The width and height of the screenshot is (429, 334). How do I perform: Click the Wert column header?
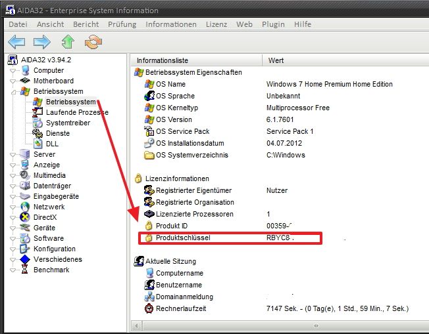click(276, 60)
